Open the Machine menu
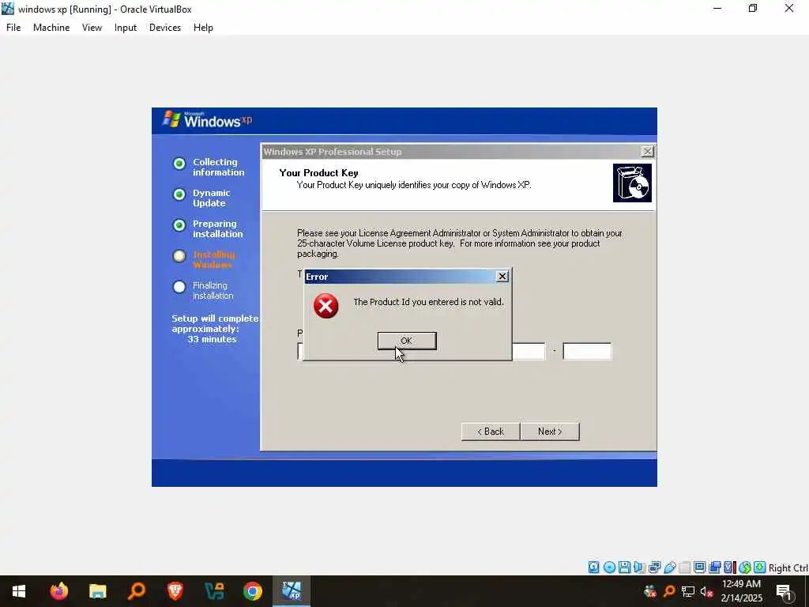This screenshot has height=607, width=809. tap(51, 28)
